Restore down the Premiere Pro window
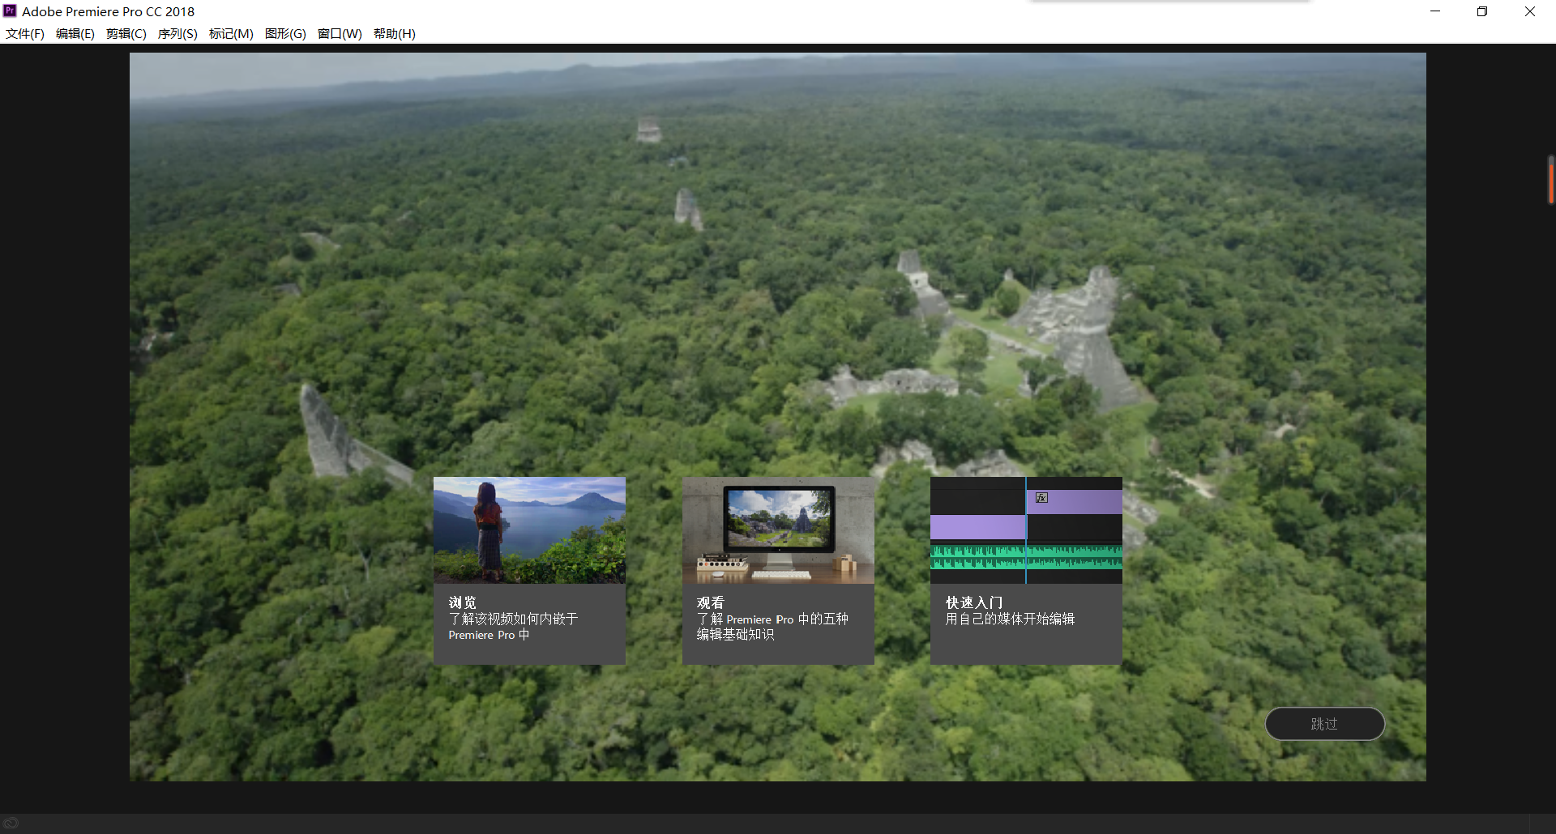 tap(1482, 11)
